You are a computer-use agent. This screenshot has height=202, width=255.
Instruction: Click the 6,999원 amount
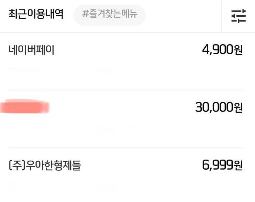[x=222, y=165]
